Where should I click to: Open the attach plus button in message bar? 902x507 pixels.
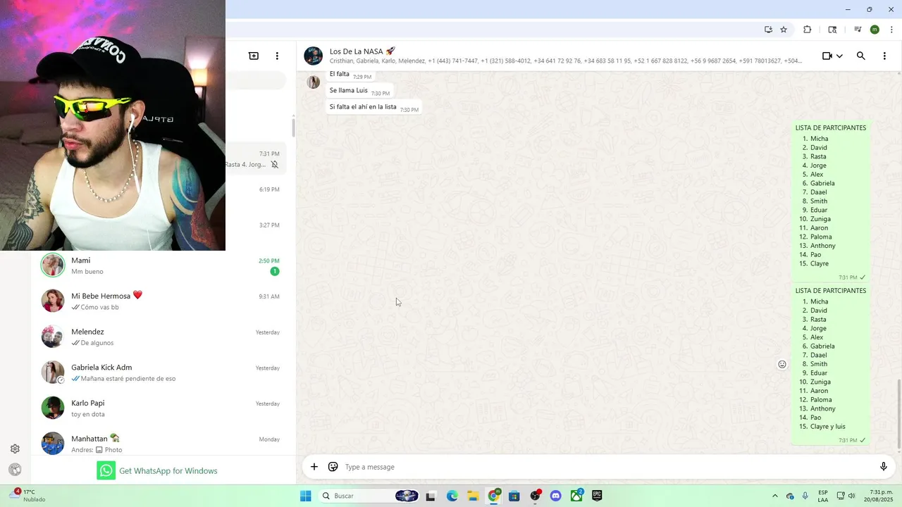tap(314, 467)
